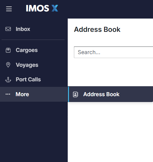Screen dimensions: 153x162
Task: Click the Voyages map pin icon
Action: [x=8, y=65]
